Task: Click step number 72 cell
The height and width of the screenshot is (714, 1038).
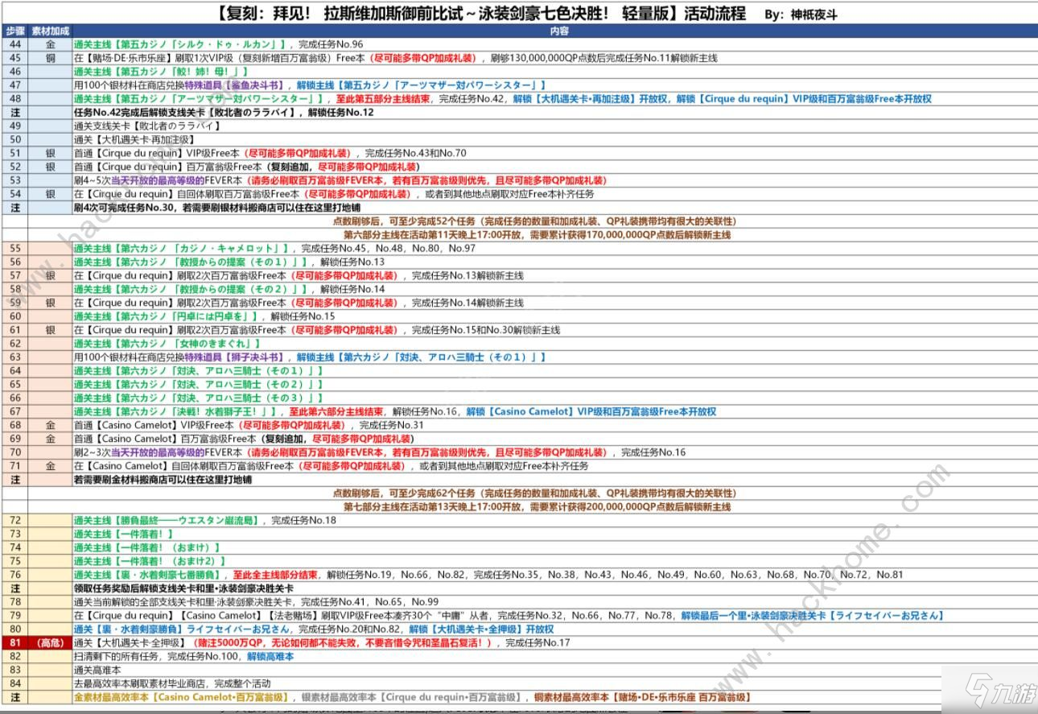Action: click(x=14, y=521)
